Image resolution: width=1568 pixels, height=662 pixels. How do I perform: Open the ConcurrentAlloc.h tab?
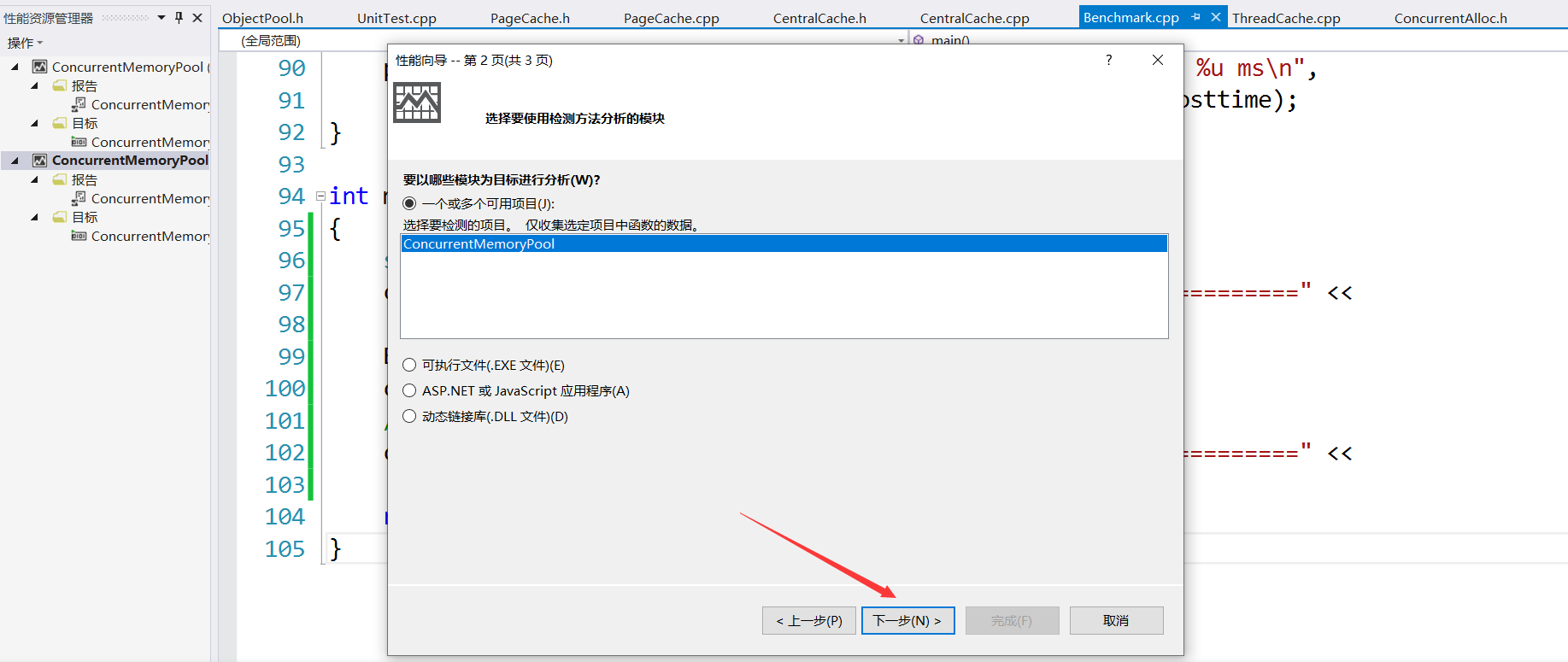1450,18
